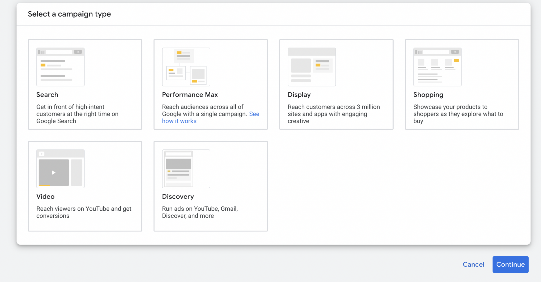Click the magnifying glass in the Search illustration
Image resolution: width=541 pixels, height=282 pixels.
pos(78,52)
